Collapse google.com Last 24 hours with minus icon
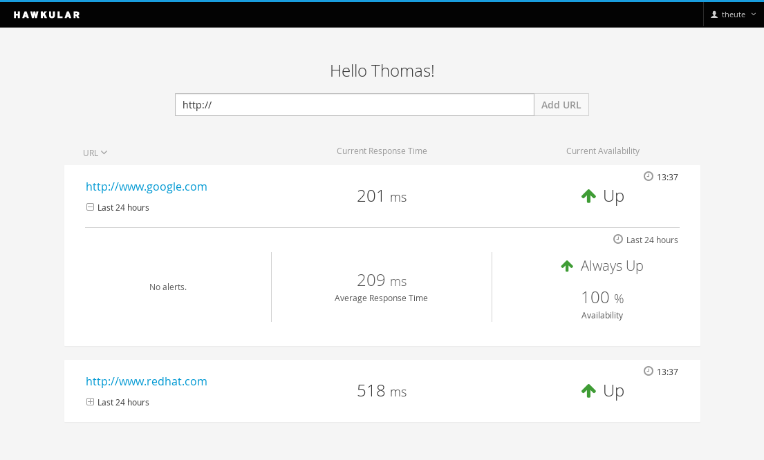 (x=90, y=207)
